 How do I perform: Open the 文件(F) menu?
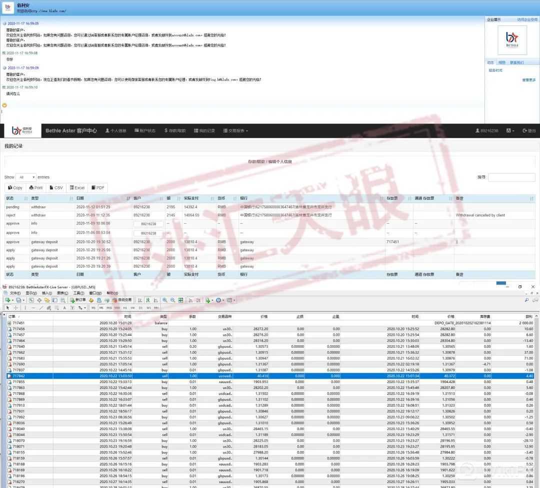click(15, 293)
